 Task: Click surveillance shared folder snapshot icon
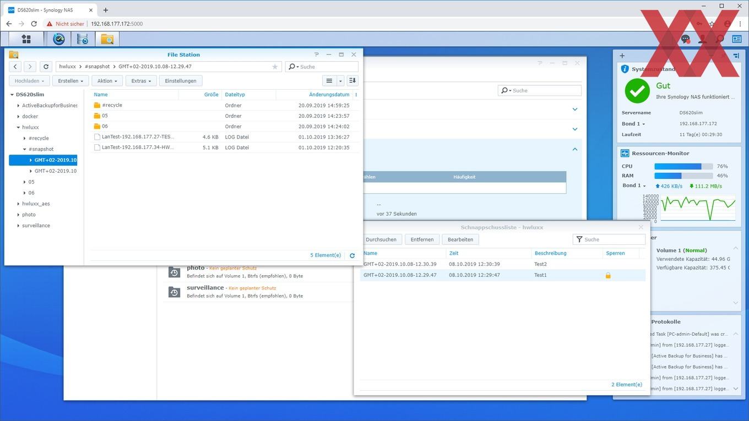174,292
